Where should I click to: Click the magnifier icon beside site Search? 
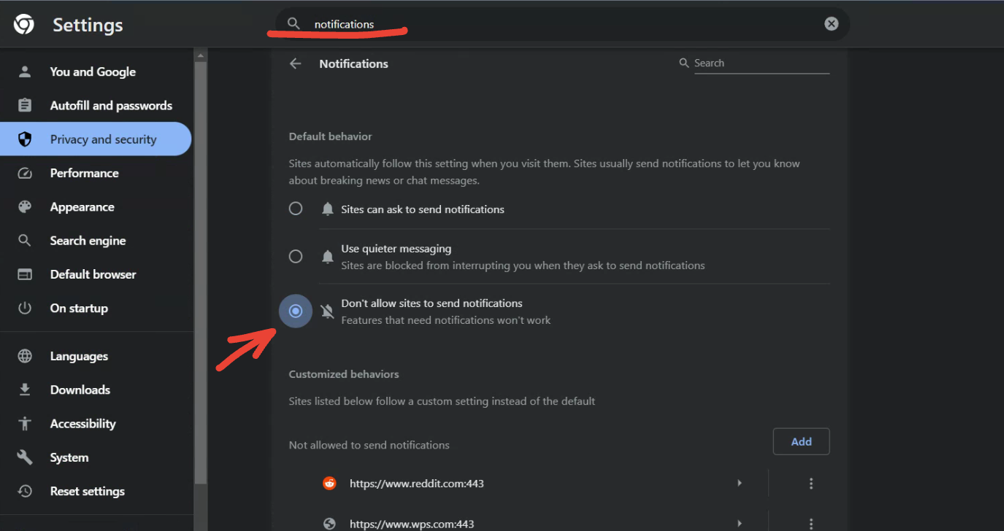point(684,63)
